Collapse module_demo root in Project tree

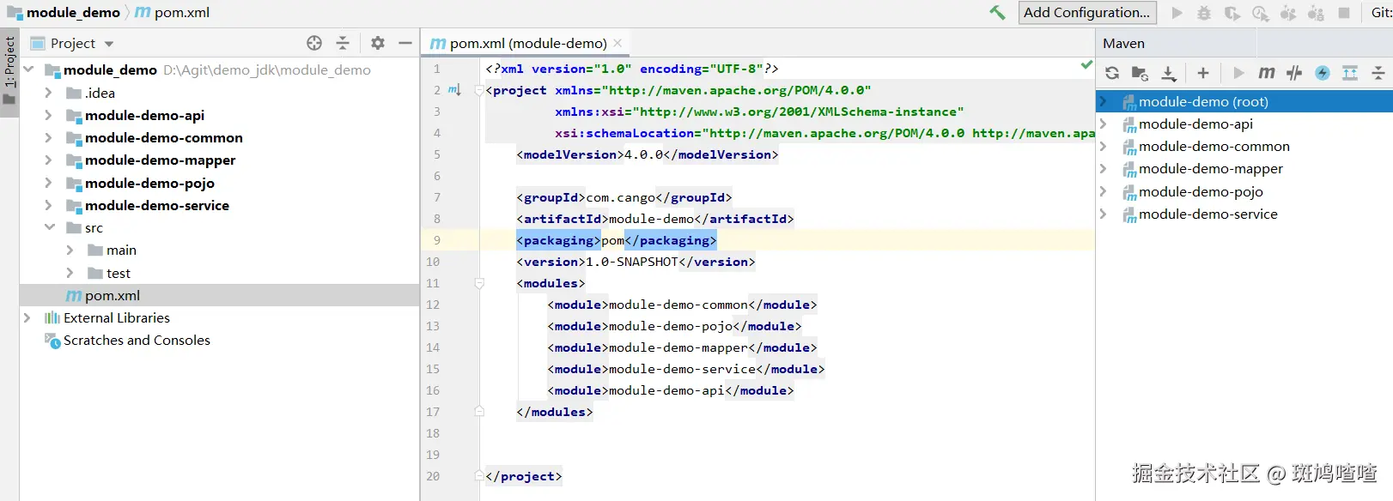pos(28,69)
